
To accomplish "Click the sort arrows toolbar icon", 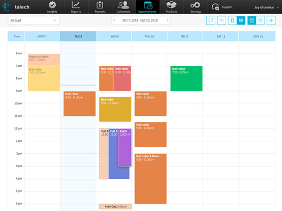I will (x=222, y=20).
